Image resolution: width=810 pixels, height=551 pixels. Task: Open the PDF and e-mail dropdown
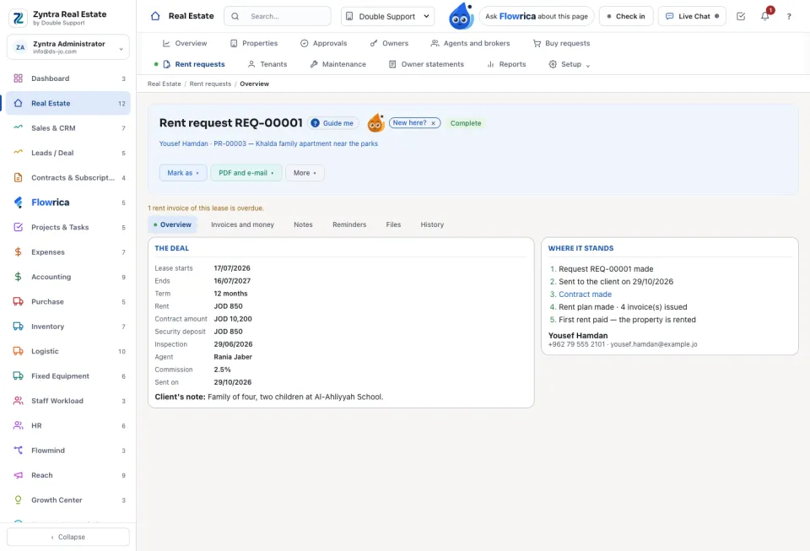(246, 173)
